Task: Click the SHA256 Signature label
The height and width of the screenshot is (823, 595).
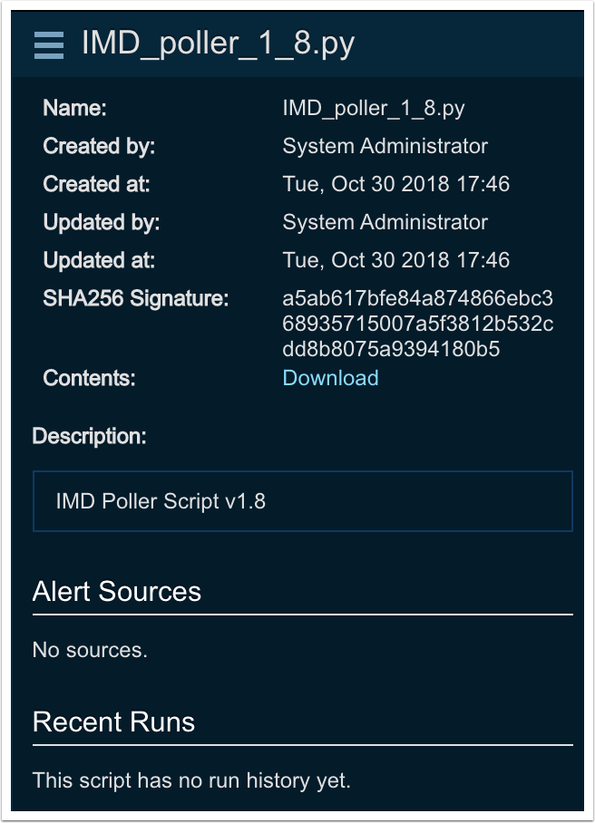Action: pos(136,299)
